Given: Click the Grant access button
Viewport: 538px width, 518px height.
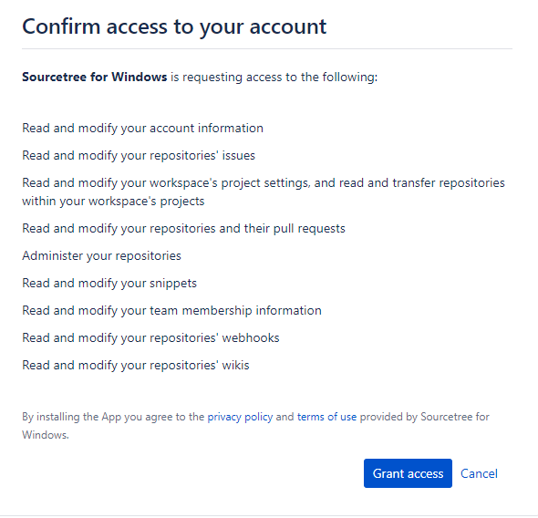Looking at the screenshot, I should tap(408, 473).
